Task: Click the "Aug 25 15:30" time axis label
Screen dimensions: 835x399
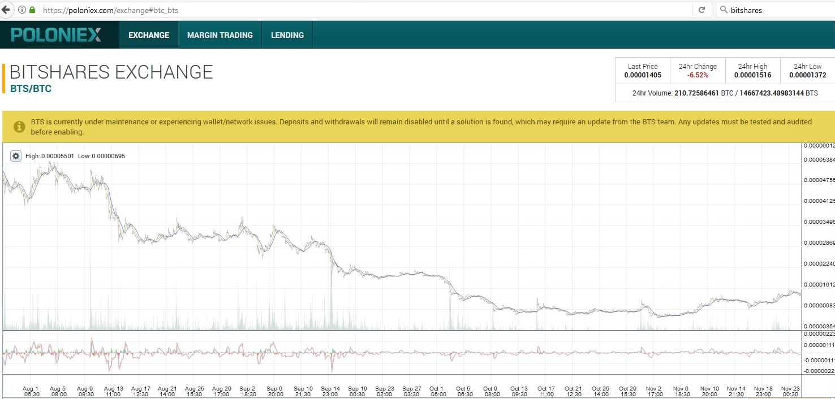Action: click(195, 391)
